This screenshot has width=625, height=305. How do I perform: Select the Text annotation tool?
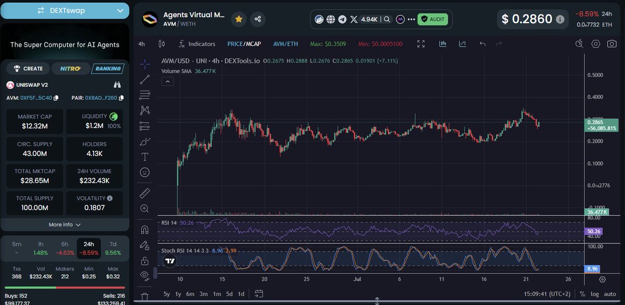click(145, 157)
